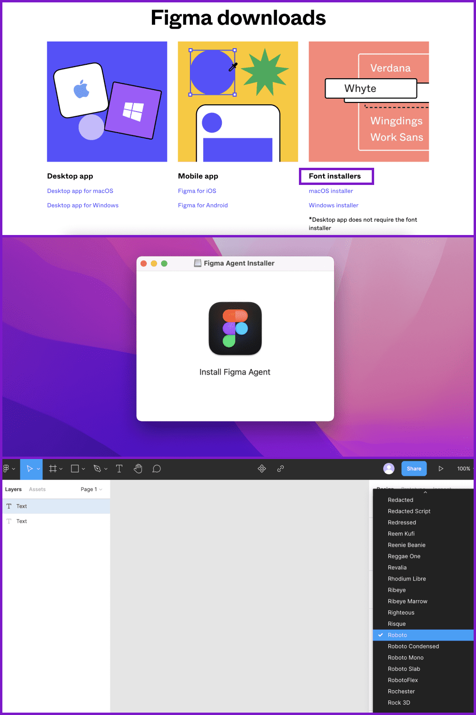Viewport: 476px width, 715px height.
Task: Close the Figma Agent Installer window
Action: pyautogui.click(x=144, y=264)
